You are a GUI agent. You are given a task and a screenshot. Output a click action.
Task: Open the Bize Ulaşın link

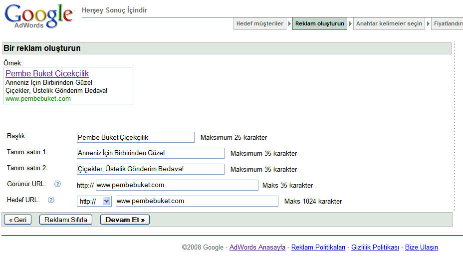click(422, 247)
